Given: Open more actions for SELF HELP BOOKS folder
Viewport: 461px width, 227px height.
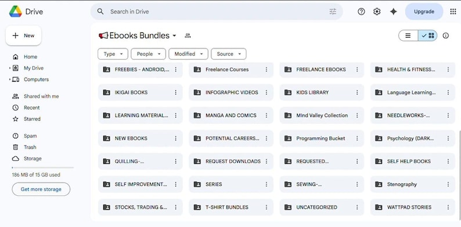Looking at the screenshot, I should pyautogui.click(x=448, y=162).
